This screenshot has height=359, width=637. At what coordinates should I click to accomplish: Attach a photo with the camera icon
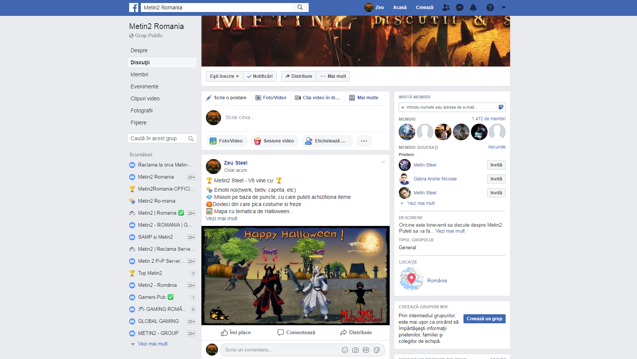[x=355, y=350]
